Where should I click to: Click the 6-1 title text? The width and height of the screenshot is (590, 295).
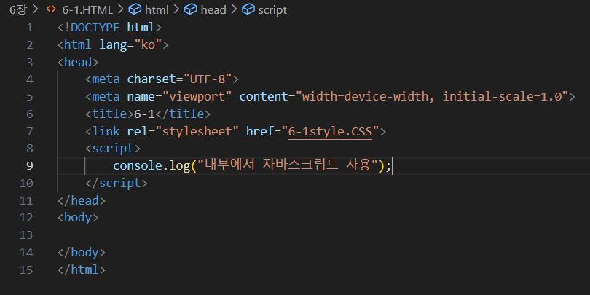[144, 114]
